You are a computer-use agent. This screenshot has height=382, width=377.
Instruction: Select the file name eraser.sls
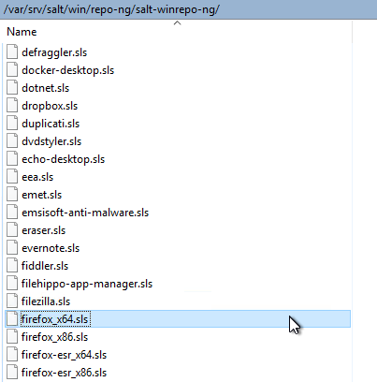[x=44, y=230]
